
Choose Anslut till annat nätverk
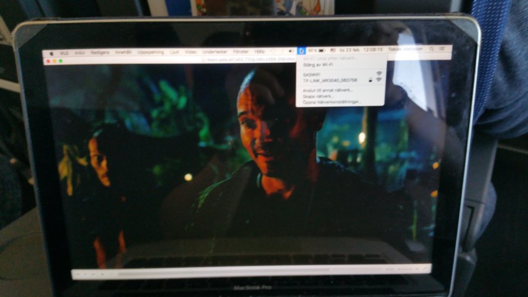tap(327, 90)
